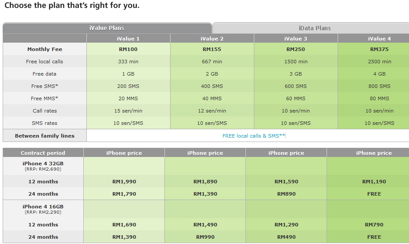The image size is (409, 244).
Task: Click the iValue 4 column header
Action: [x=374, y=39]
